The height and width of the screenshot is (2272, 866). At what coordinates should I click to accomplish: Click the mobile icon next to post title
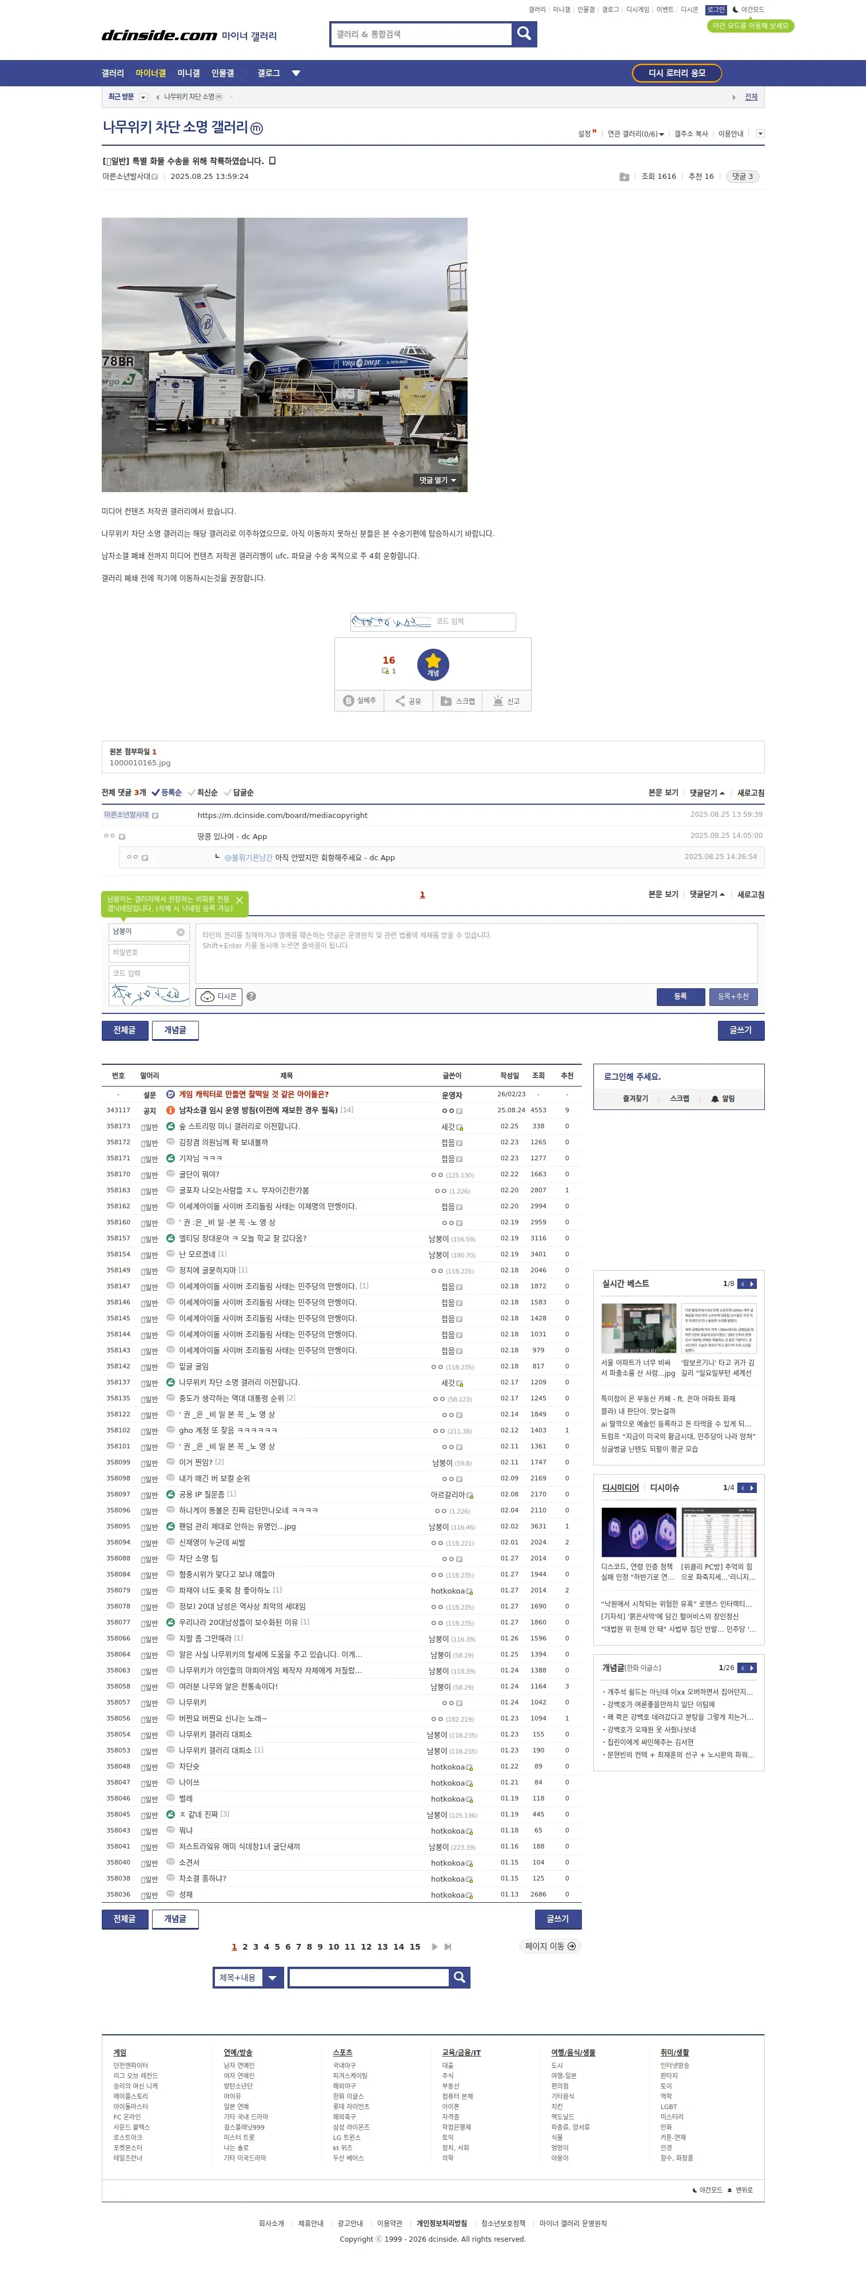273,161
